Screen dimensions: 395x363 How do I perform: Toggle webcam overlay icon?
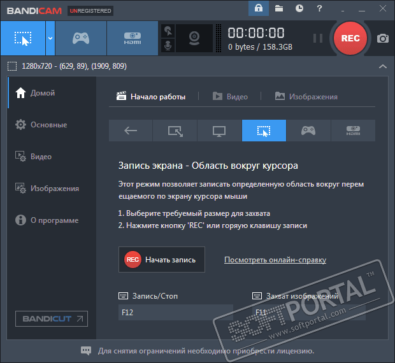194,38
